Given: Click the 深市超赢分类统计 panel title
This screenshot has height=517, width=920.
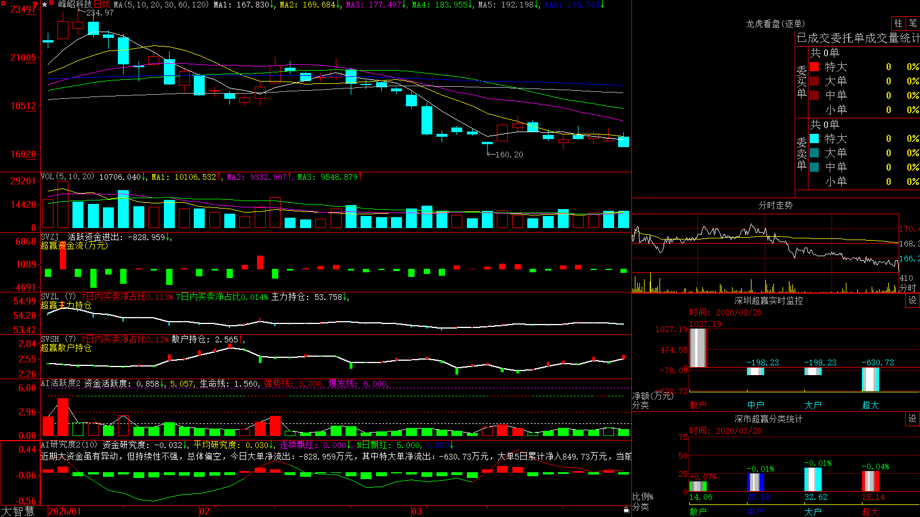Looking at the screenshot, I should pyautogui.click(x=769, y=419).
